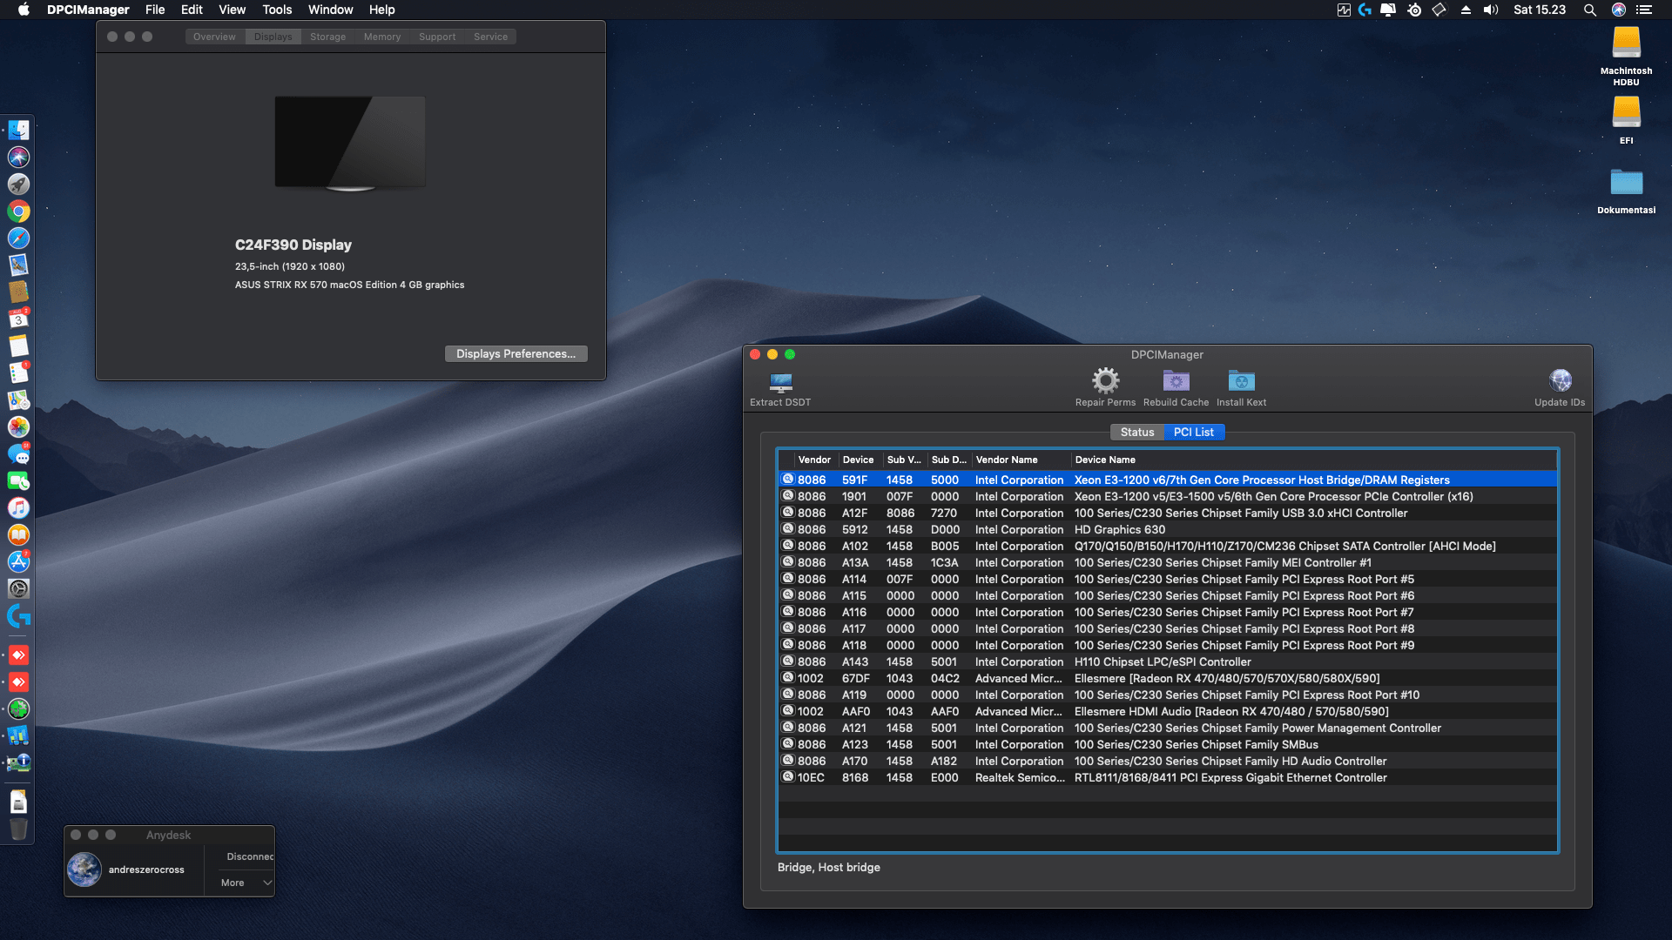Image resolution: width=1672 pixels, height=940 pixels.
Task: Switch to the Storage tab
Action: click(327, 37)
